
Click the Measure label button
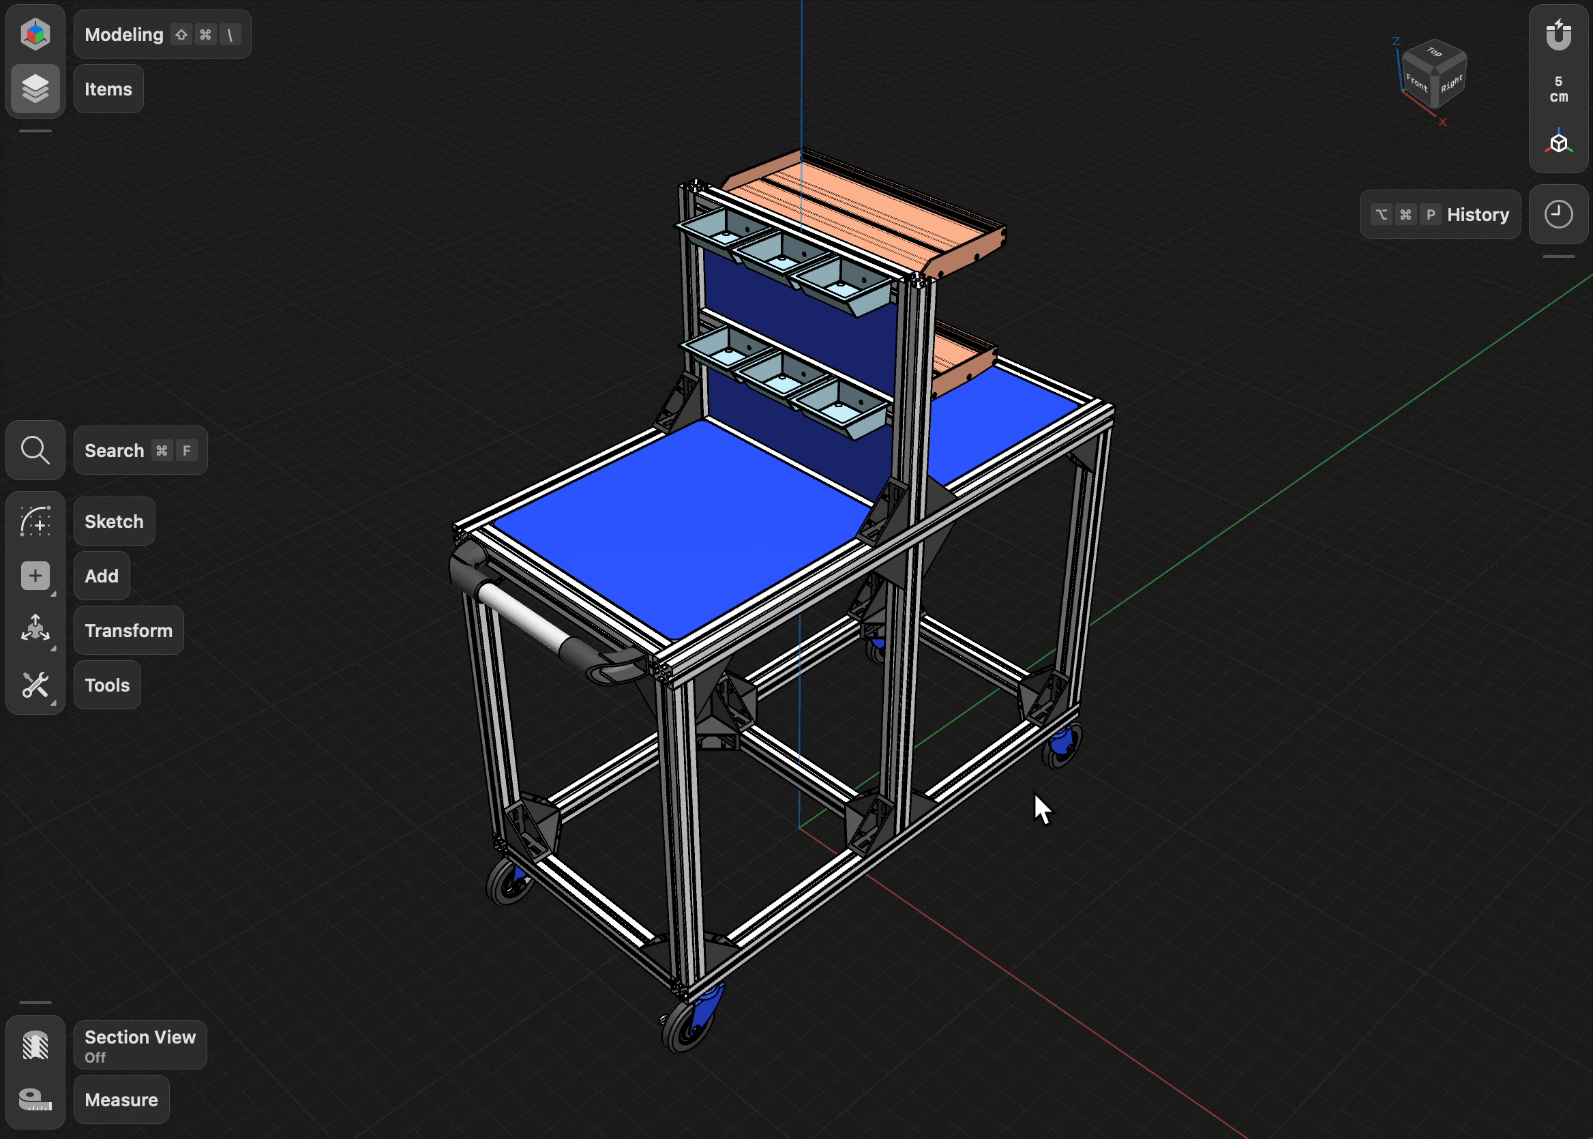[121, 1099]
